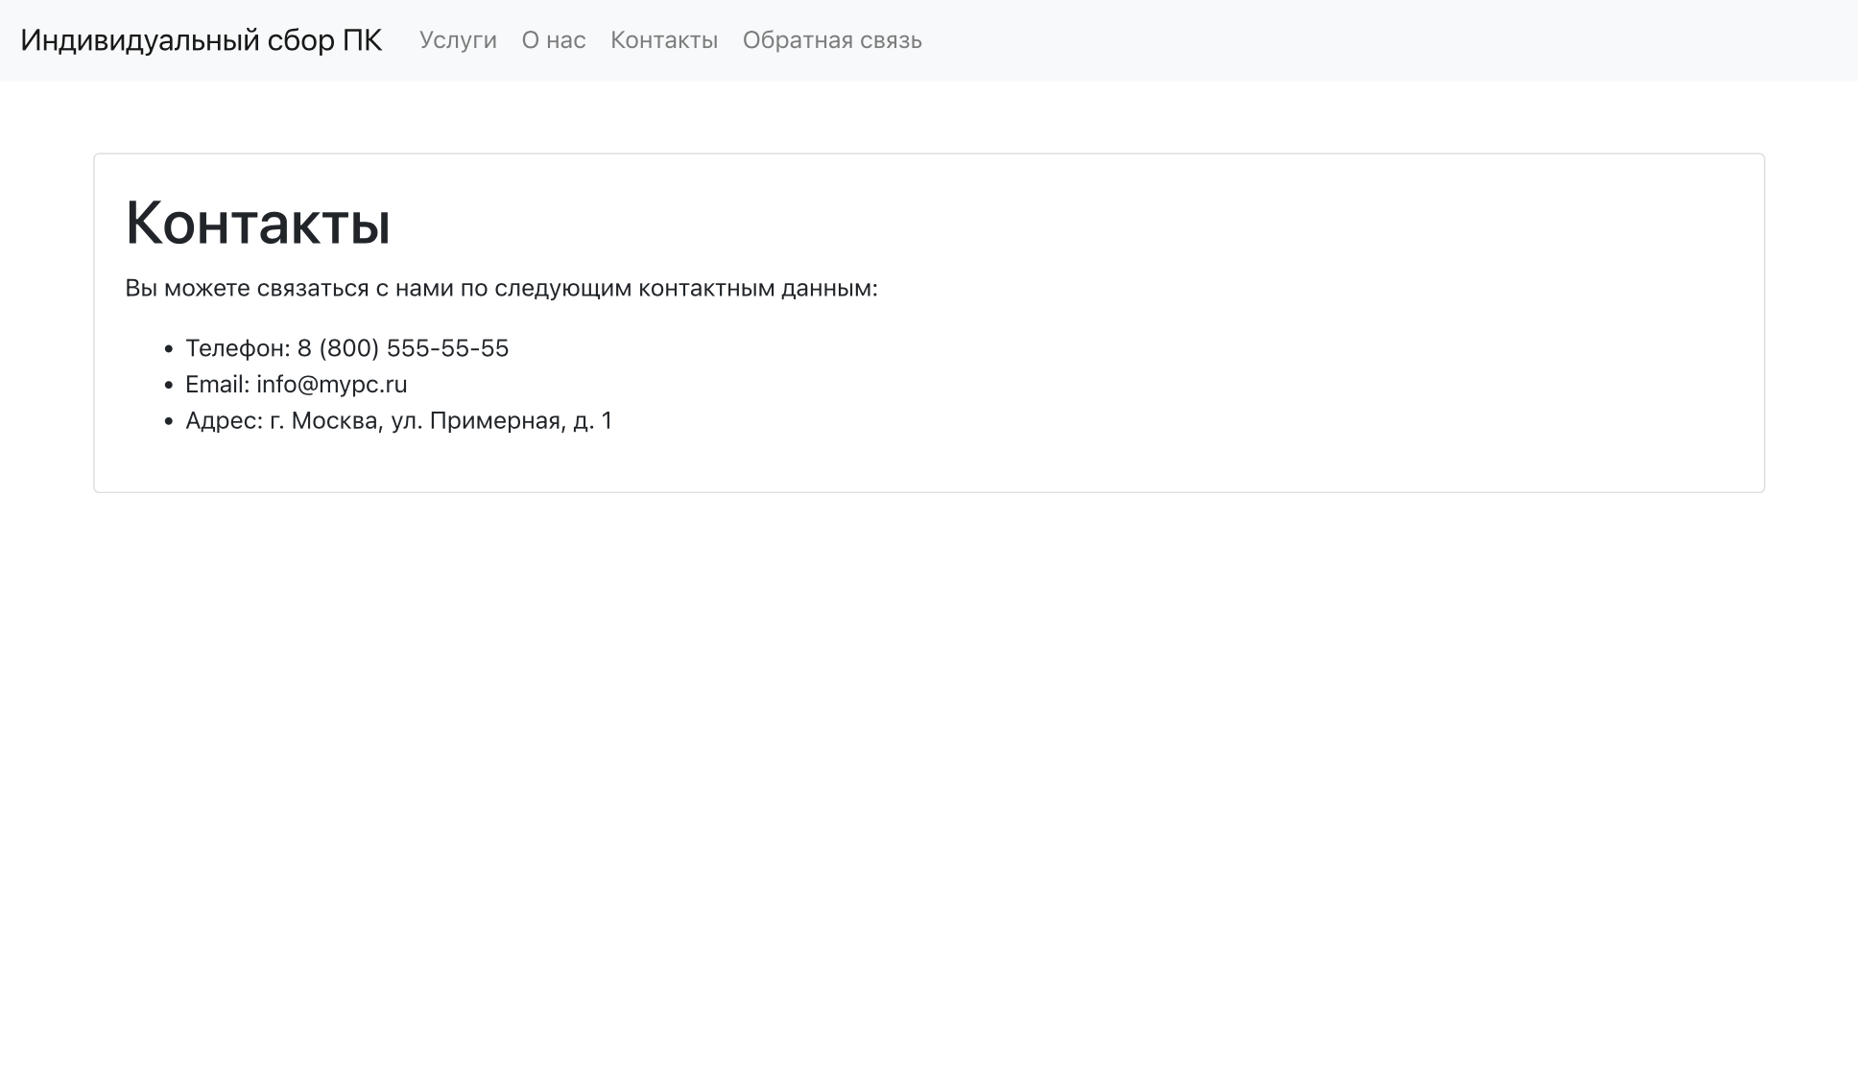Click the Адрес list item bullet
Image resolution: width=1858 pixels, height=1088 pixels.
click(169, 420)
